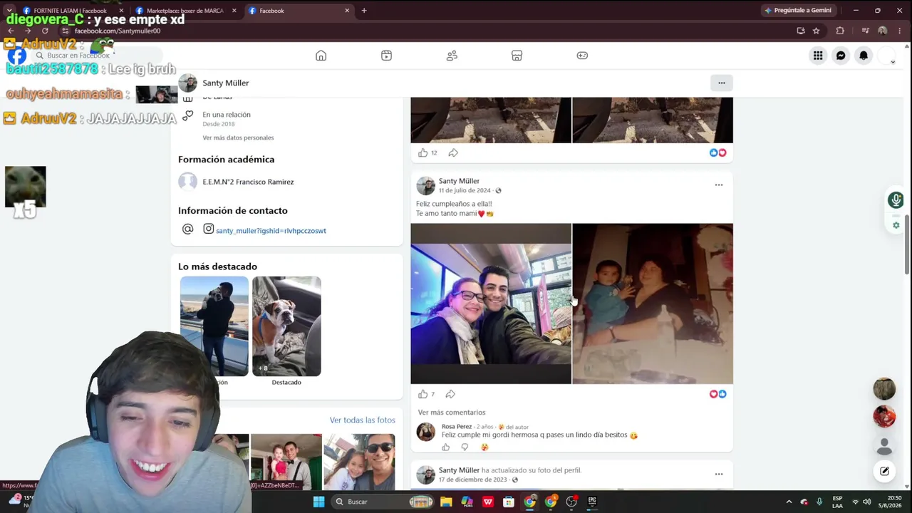The height and width of the screenshot is (513, 912).
Task: Open Chrome three-dot menu
Action: tap(899, 31)
